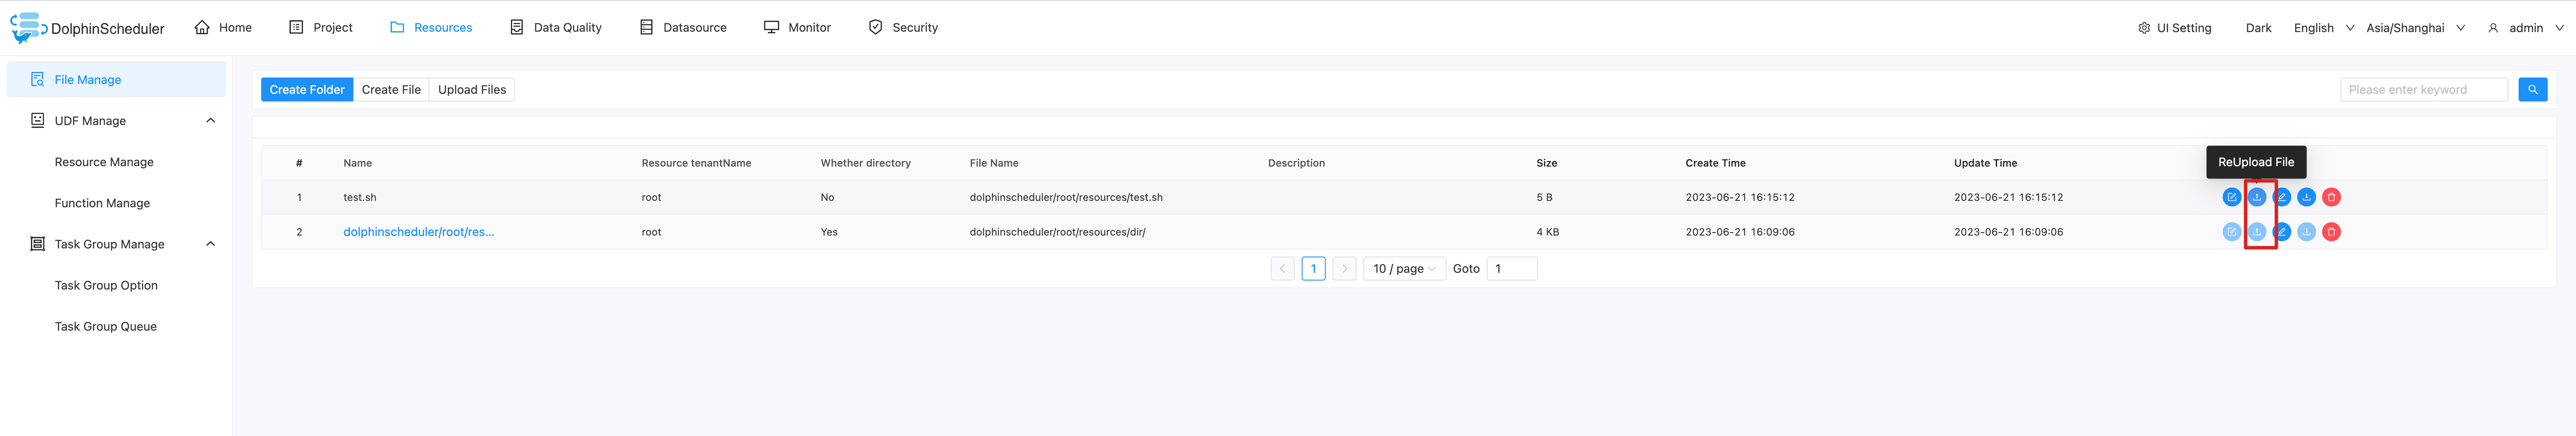This screenshot has height=436, width=2576.
Task: Delete the dir folder row
Action: point(2331,232)
